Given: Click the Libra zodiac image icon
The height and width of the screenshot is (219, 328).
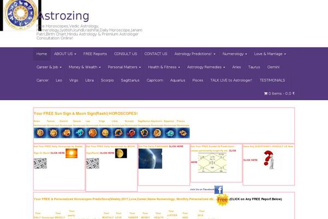Looking at the screenshot, I should click(x=118, y=132).
